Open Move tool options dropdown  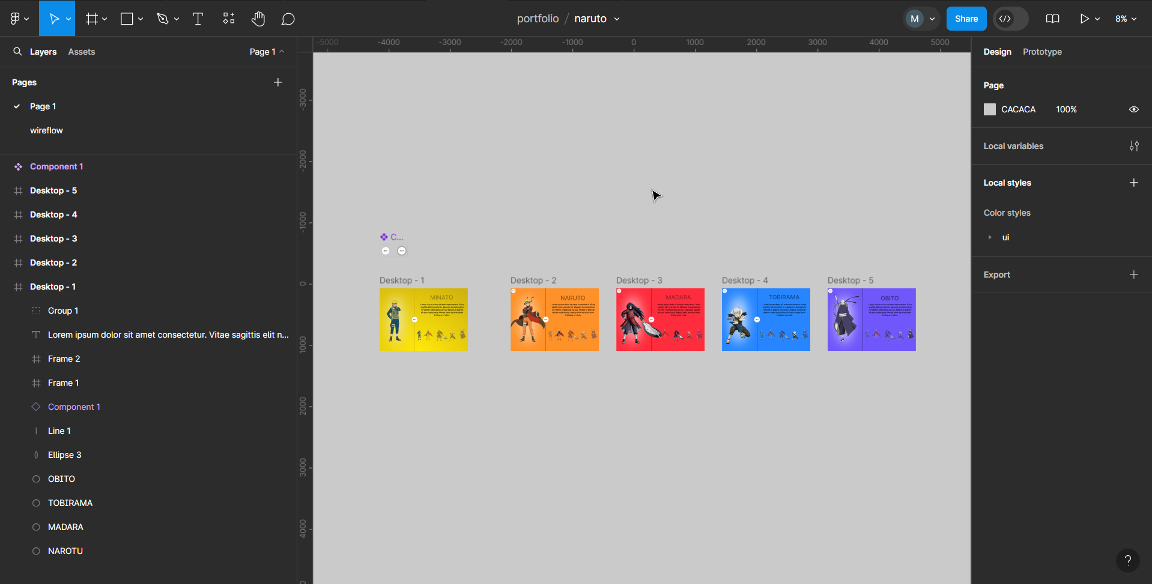[x=68, y=19]
